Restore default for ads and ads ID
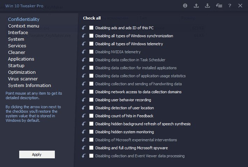 (84, 28)
